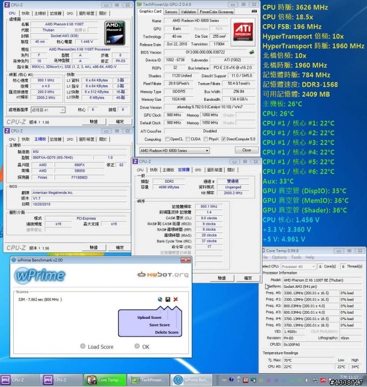Click the Model field in Core Temp

322,280
